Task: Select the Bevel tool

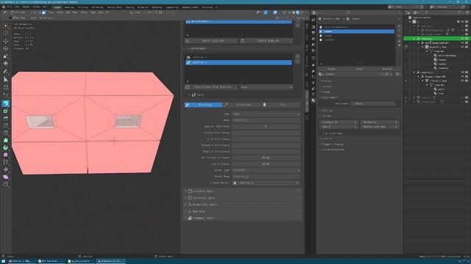Action: pos(6,118)
